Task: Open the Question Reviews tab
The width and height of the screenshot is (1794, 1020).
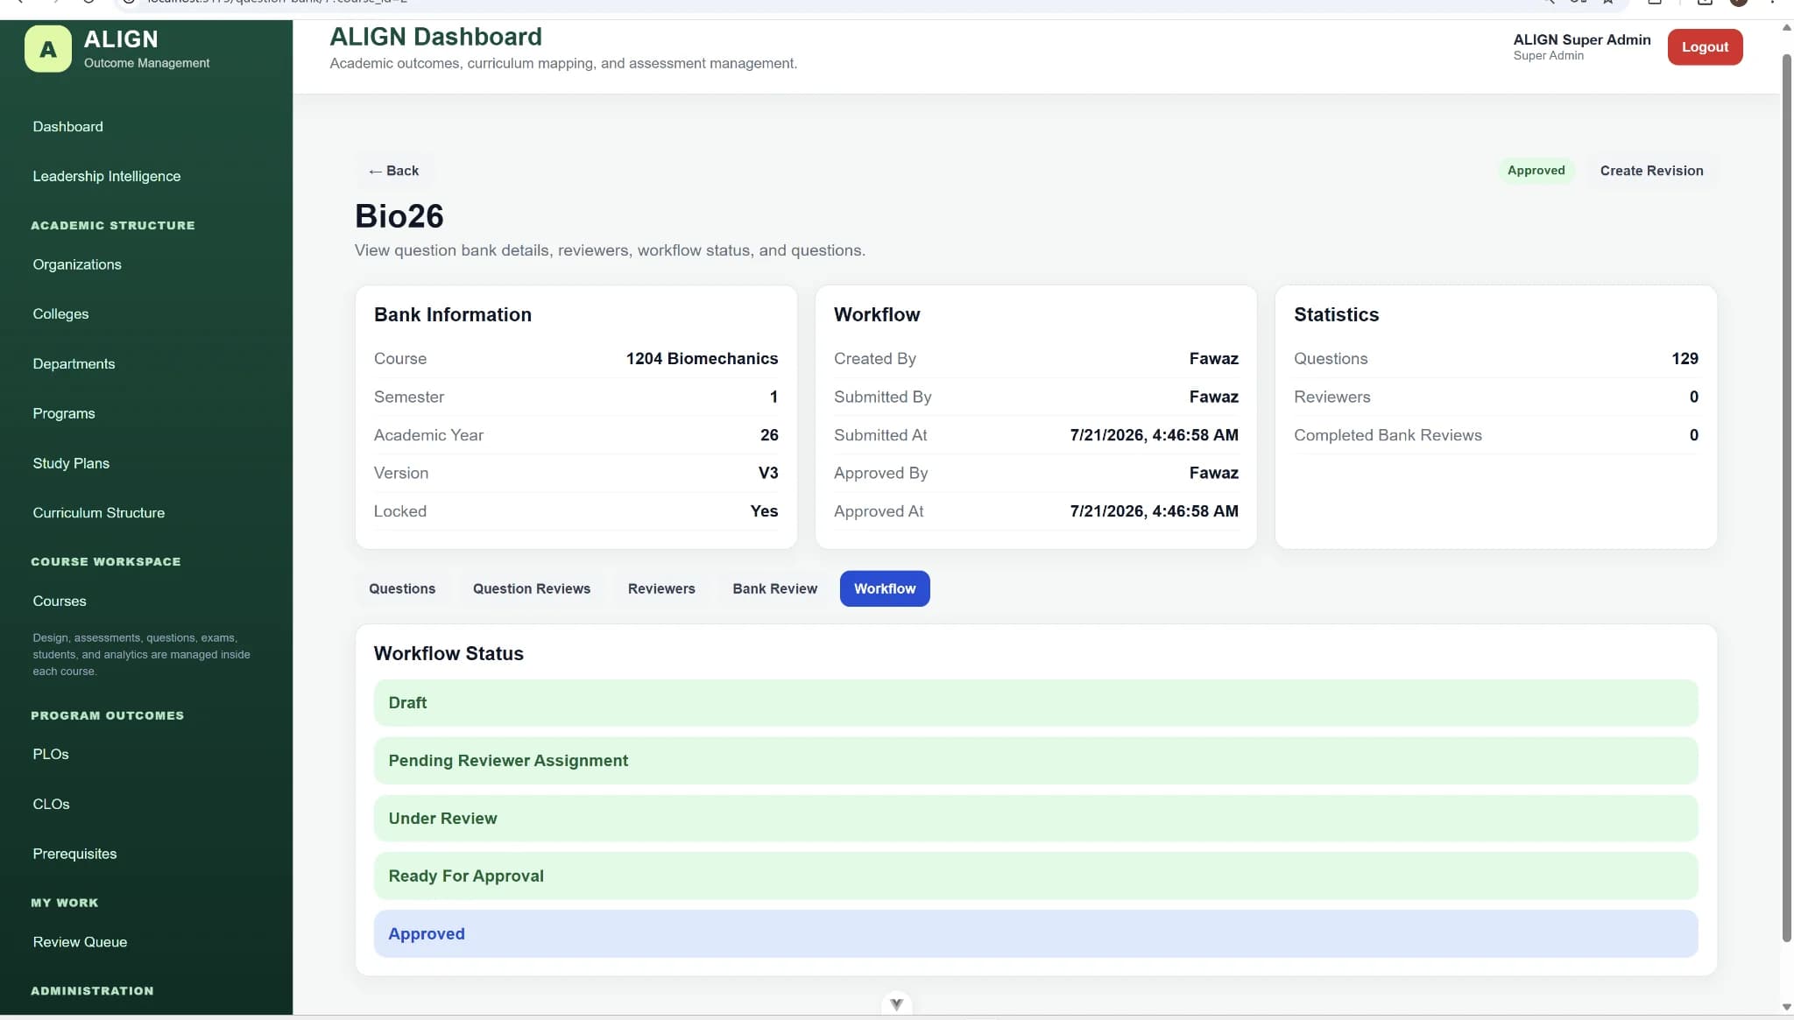Action: point(532,589)
